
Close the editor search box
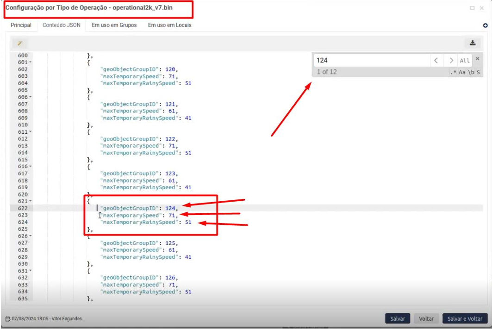[x=477, y=59]
